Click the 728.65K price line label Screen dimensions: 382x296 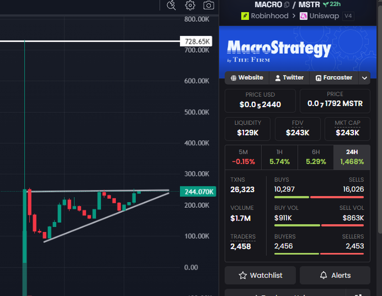pyautogui.click(x=196, y=42)
